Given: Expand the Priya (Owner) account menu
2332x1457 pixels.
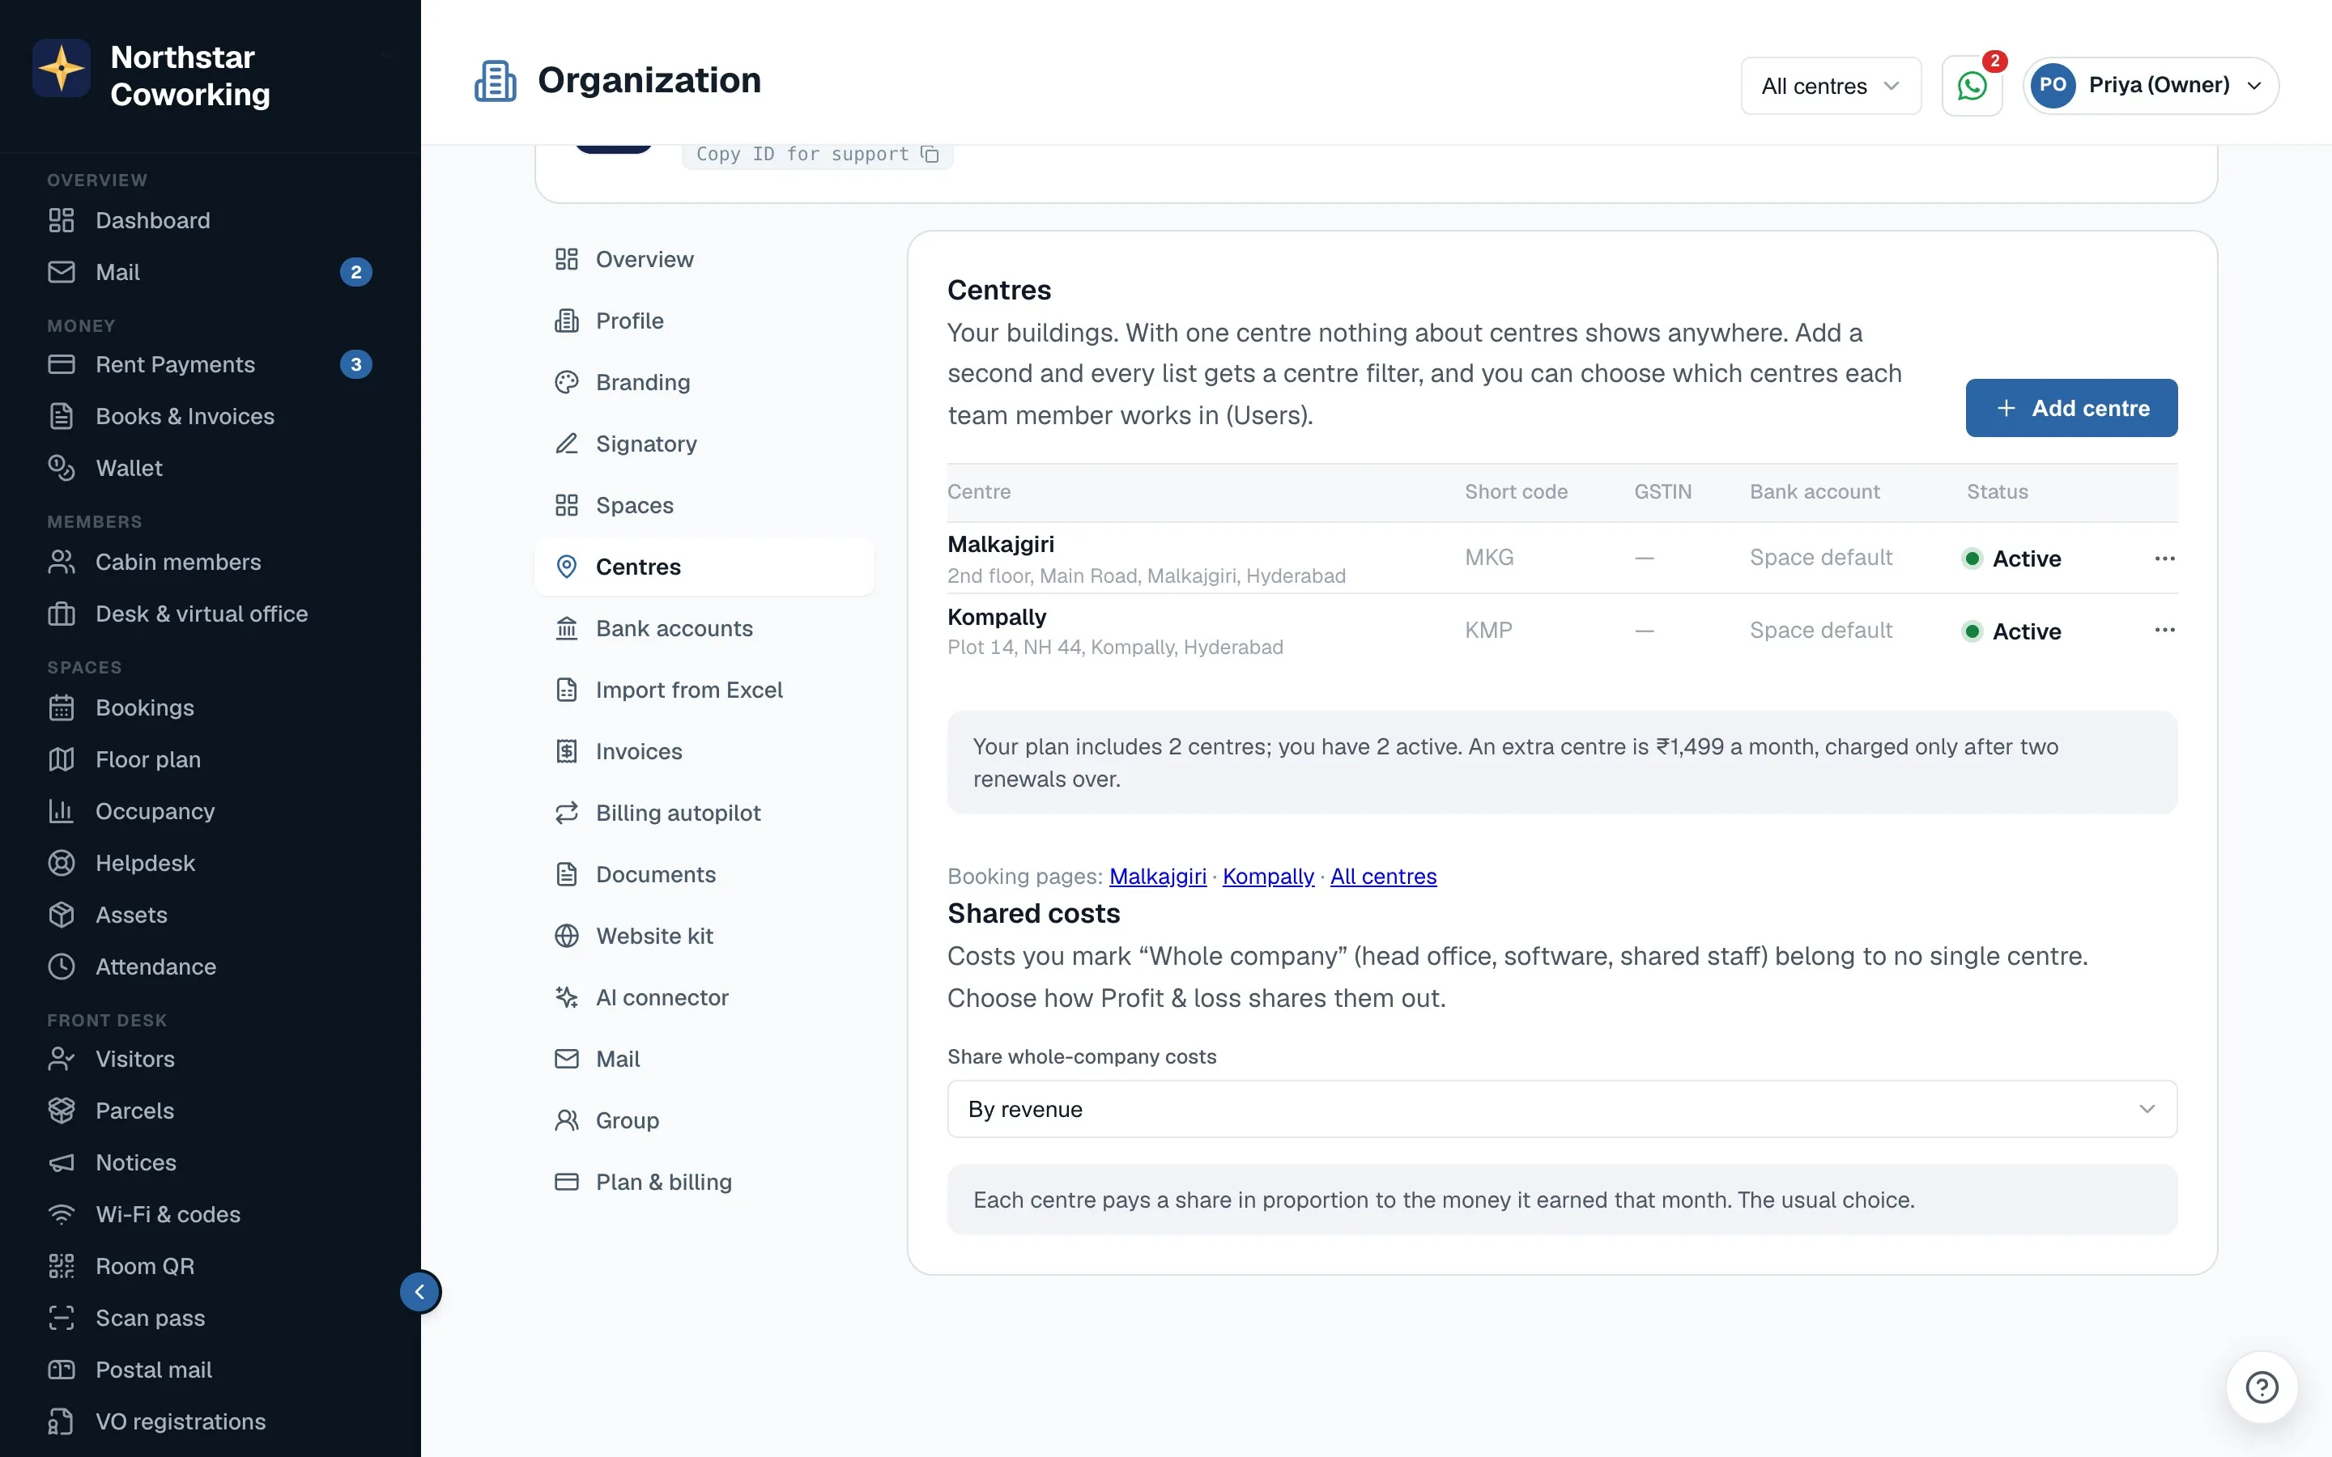Looking at the screenshot, I should pyautogui.click(x=2150, y=86).
